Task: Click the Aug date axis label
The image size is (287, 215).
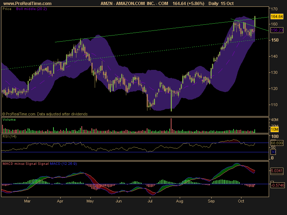Action: (180, 201)
